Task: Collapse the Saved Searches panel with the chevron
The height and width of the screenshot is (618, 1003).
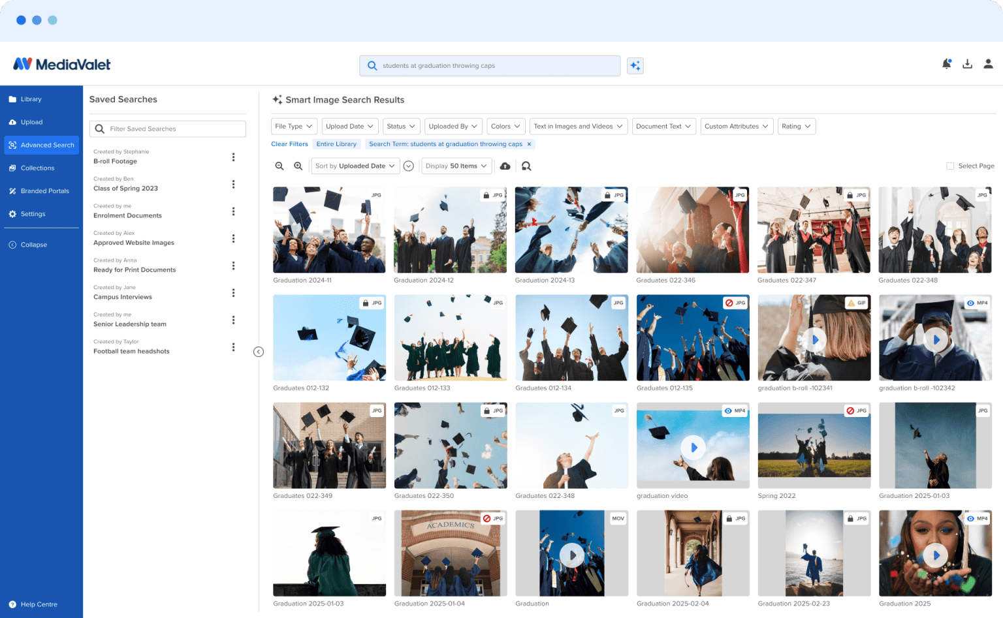Action: tap(259, 351)
